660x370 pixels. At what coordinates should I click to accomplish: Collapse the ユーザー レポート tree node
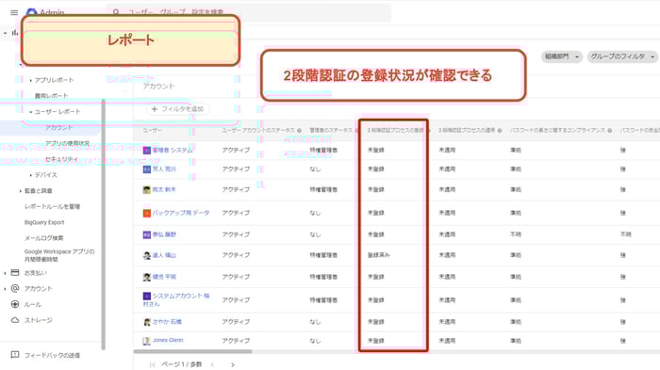tap(30, 112)
